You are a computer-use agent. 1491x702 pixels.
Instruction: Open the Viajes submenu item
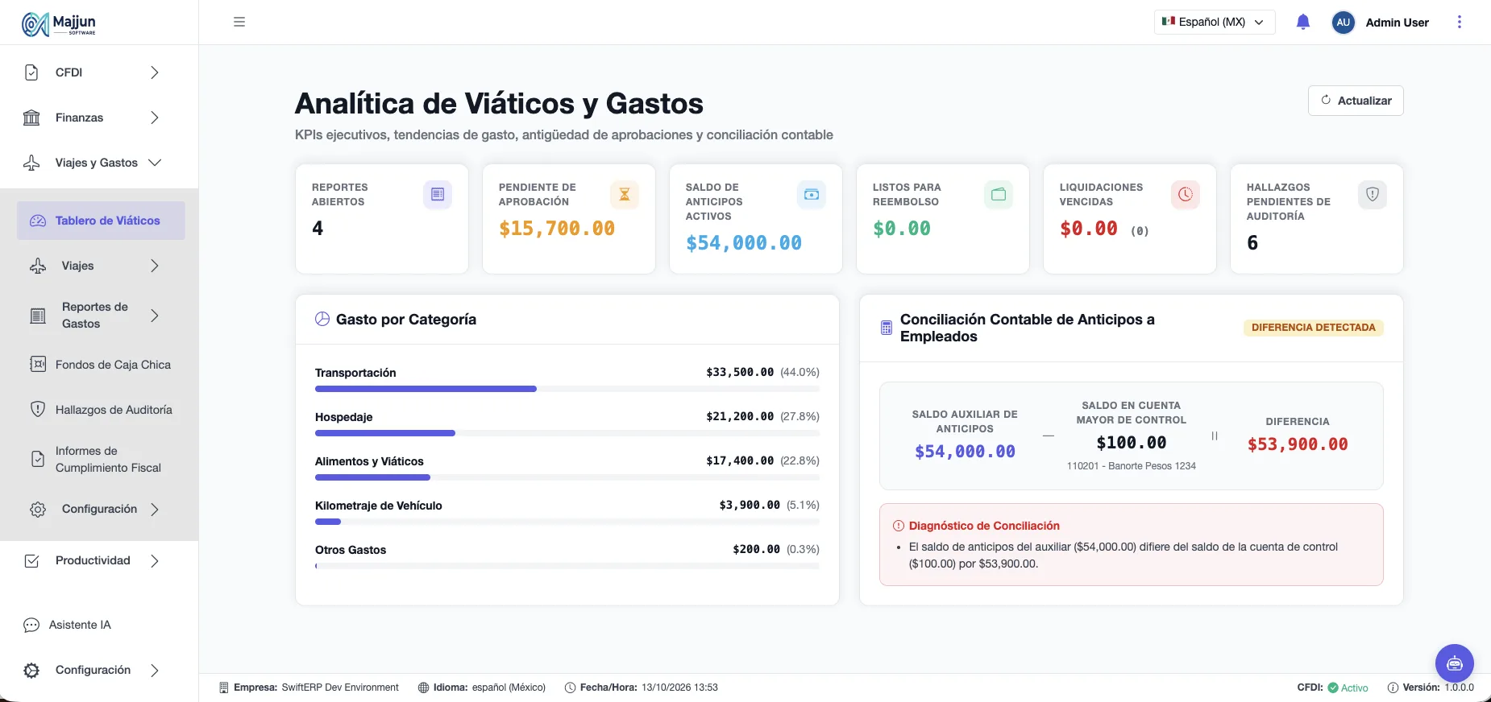click(101, 266)
